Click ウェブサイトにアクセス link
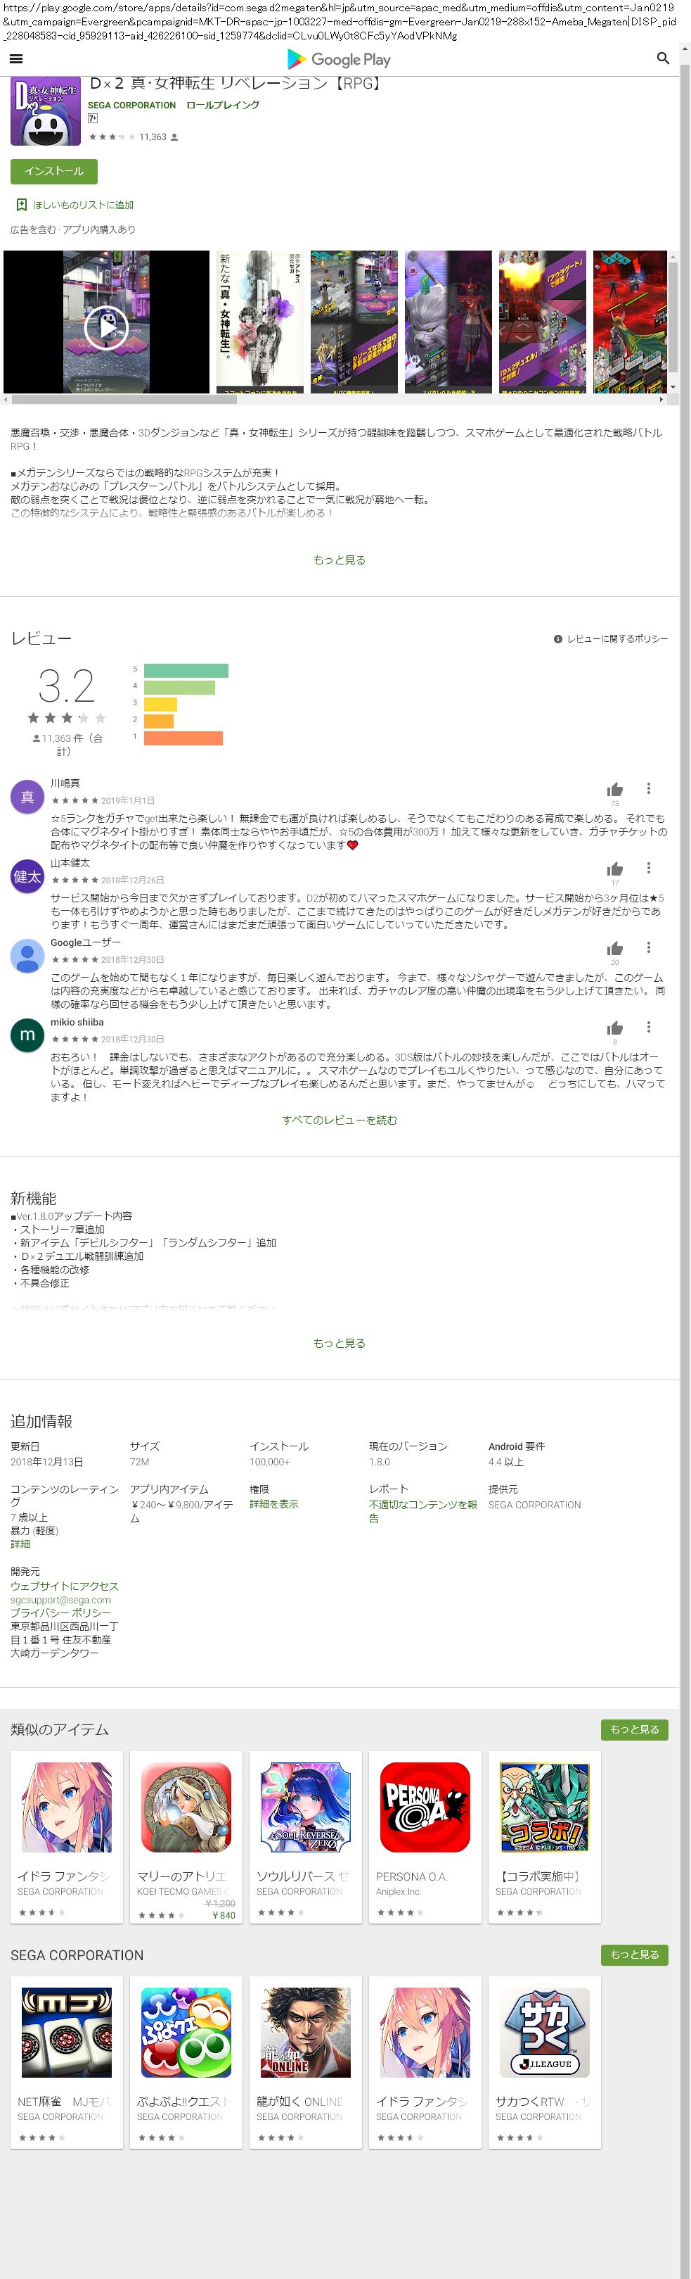 point(65,1586)
